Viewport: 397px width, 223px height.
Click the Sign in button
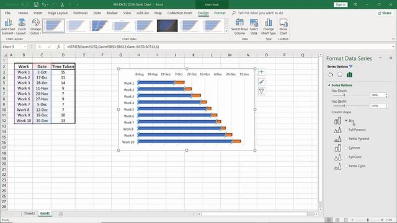[341, 4]
